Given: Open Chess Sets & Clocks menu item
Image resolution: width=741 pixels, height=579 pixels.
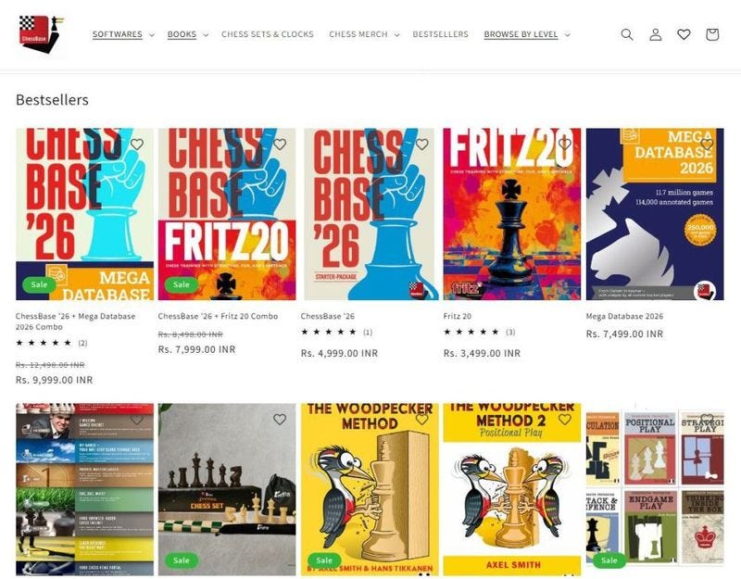Looking at the screenshot, I should point(268,34).
